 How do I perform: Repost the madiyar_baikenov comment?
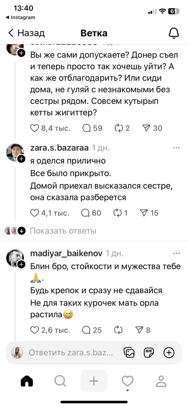pos(118,330)
